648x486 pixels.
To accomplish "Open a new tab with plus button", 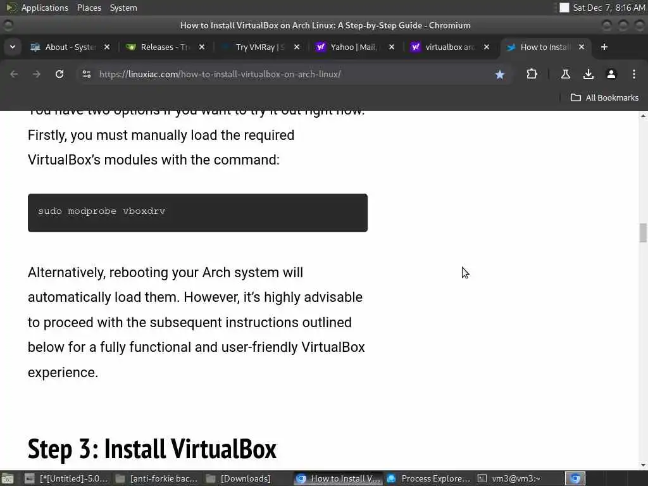I will pyautogui.click(x=604, y=47).
